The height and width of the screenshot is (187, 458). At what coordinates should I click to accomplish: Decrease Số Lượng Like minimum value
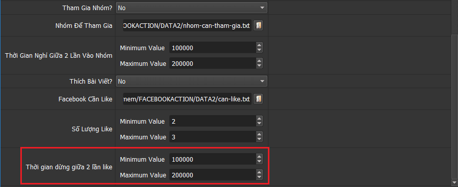click(x=259, y=124)
